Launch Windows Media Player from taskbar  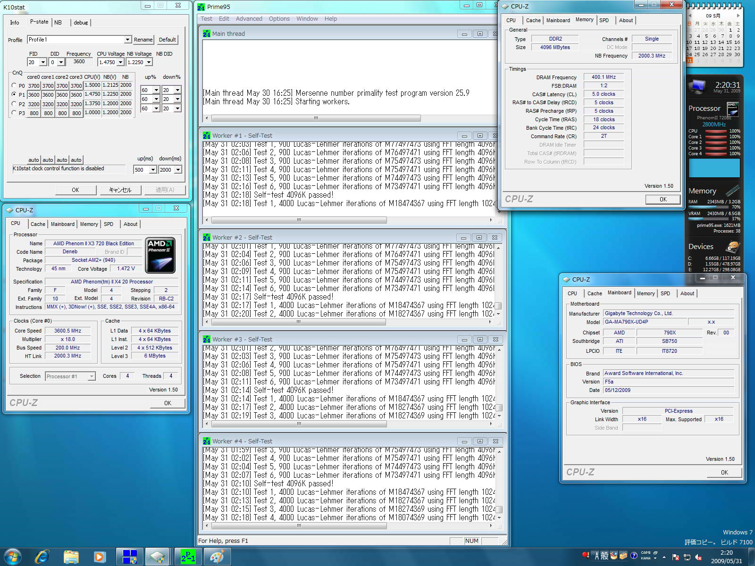pyautogui.click(x=100, y=557)
